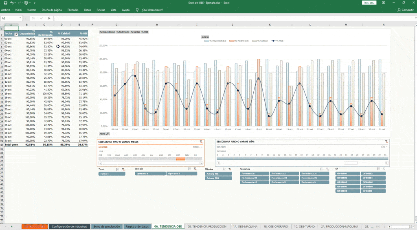Open the undo history dropdown arrow
This screenshot has width=417, height=230.
point(15,3)
